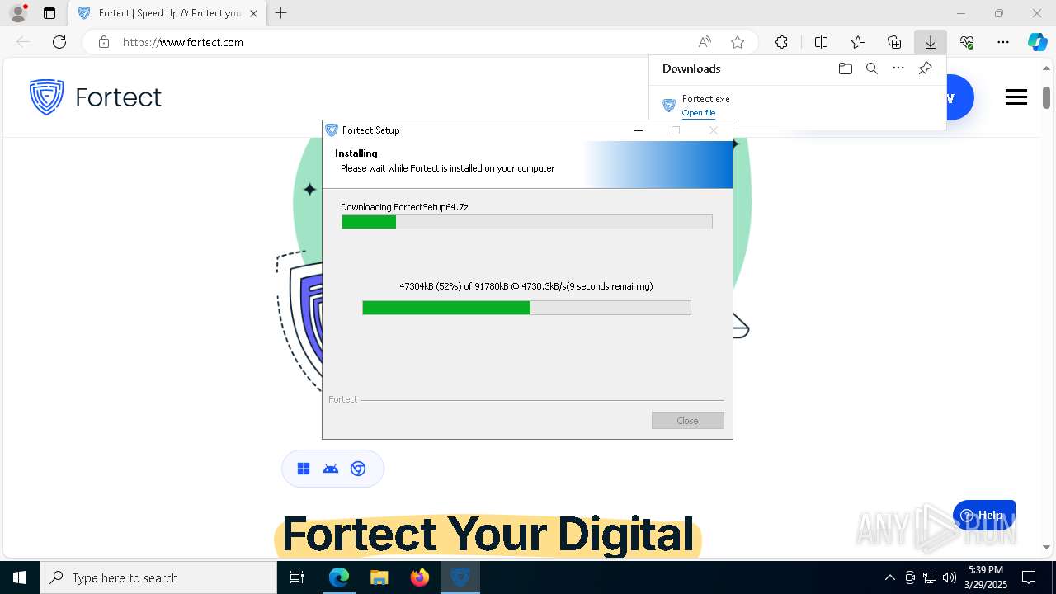Open File Explorer from taskbar
Screen dimensions: 1056x594
379,577
